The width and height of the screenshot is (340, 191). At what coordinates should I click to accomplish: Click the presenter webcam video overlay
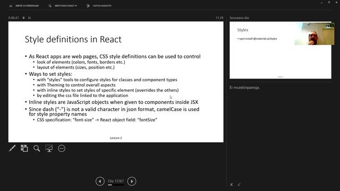coord(314,33)
